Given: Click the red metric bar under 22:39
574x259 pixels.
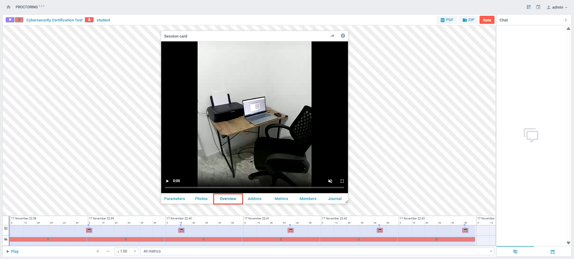Looking at the screenshot, I should [126, 239].
